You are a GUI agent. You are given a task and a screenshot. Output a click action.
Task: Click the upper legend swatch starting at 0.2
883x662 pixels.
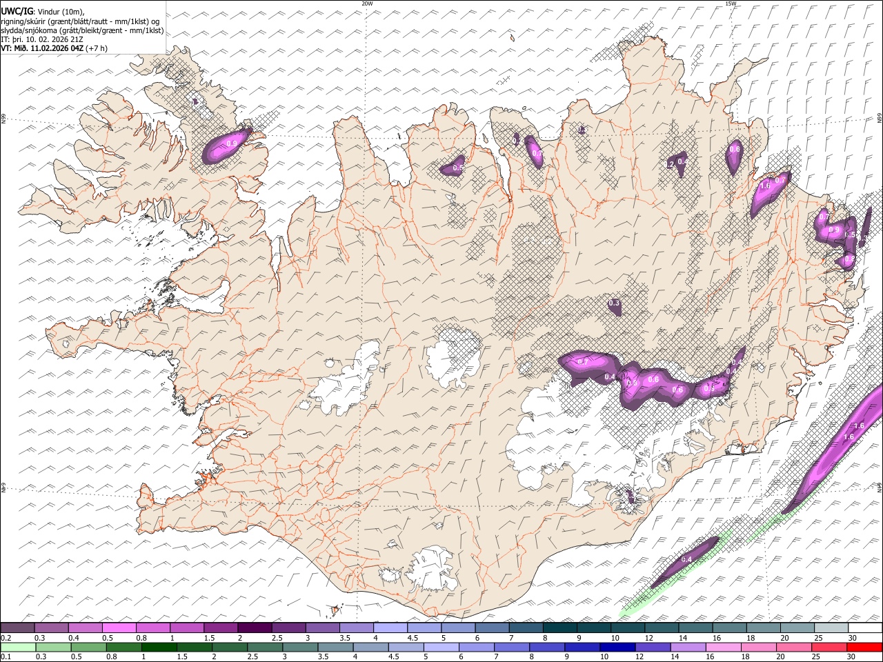pos(18,628)
